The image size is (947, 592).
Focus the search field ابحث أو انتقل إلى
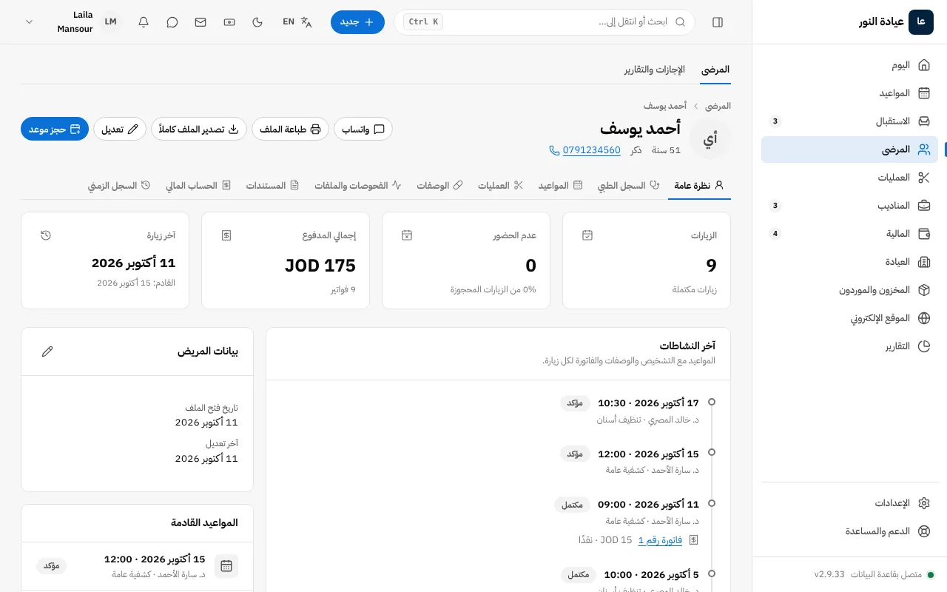[545, 22]
